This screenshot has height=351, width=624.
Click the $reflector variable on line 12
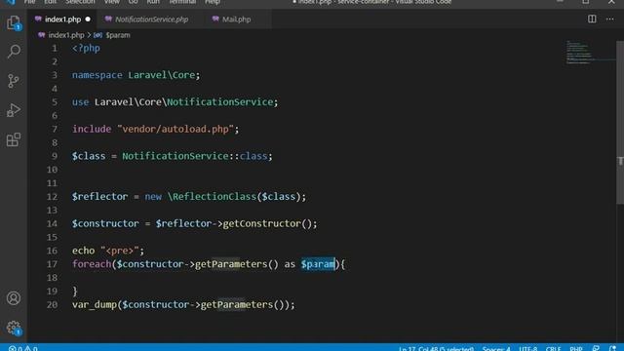(99, 197)
